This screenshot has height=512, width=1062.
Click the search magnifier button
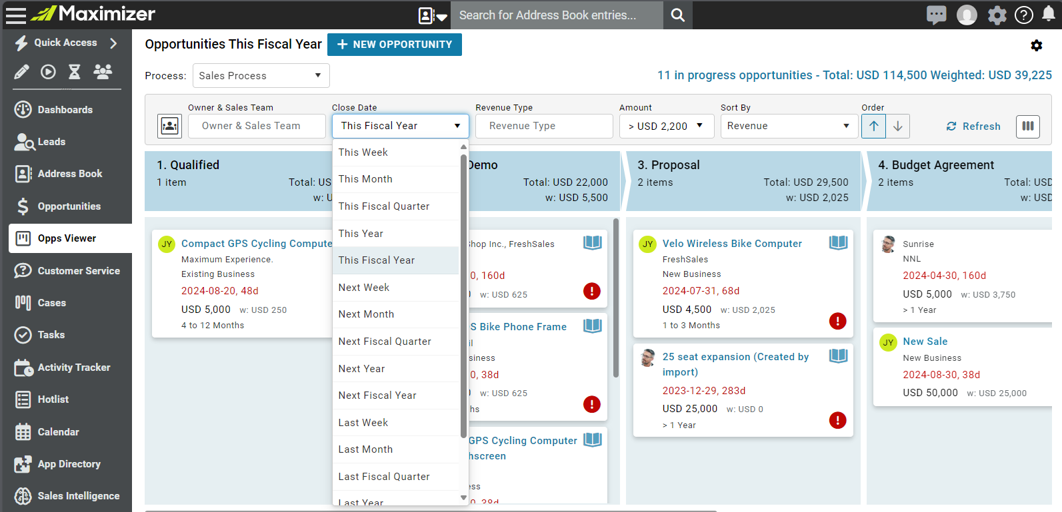[677, 15]
